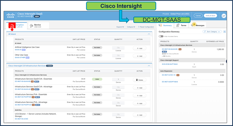Click Configuration Summary heading
The width and height of the screenshot is (233, 126).
tap(169, 31)
